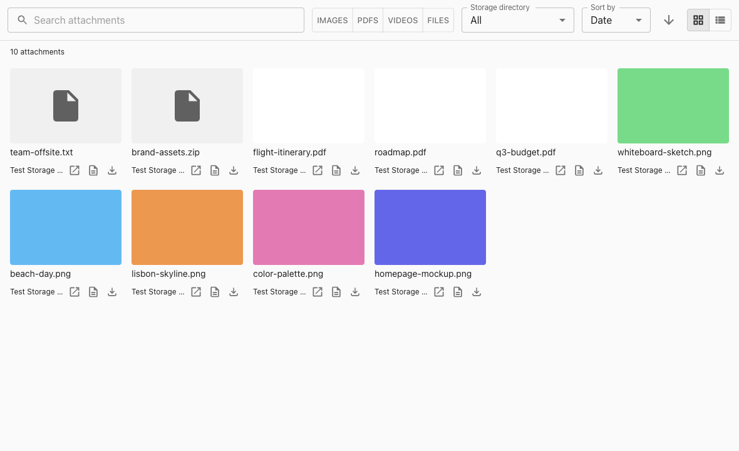Screen dimensions: 739x451
Task: Download lisbon-skyline.png
Action: [234, 292]
